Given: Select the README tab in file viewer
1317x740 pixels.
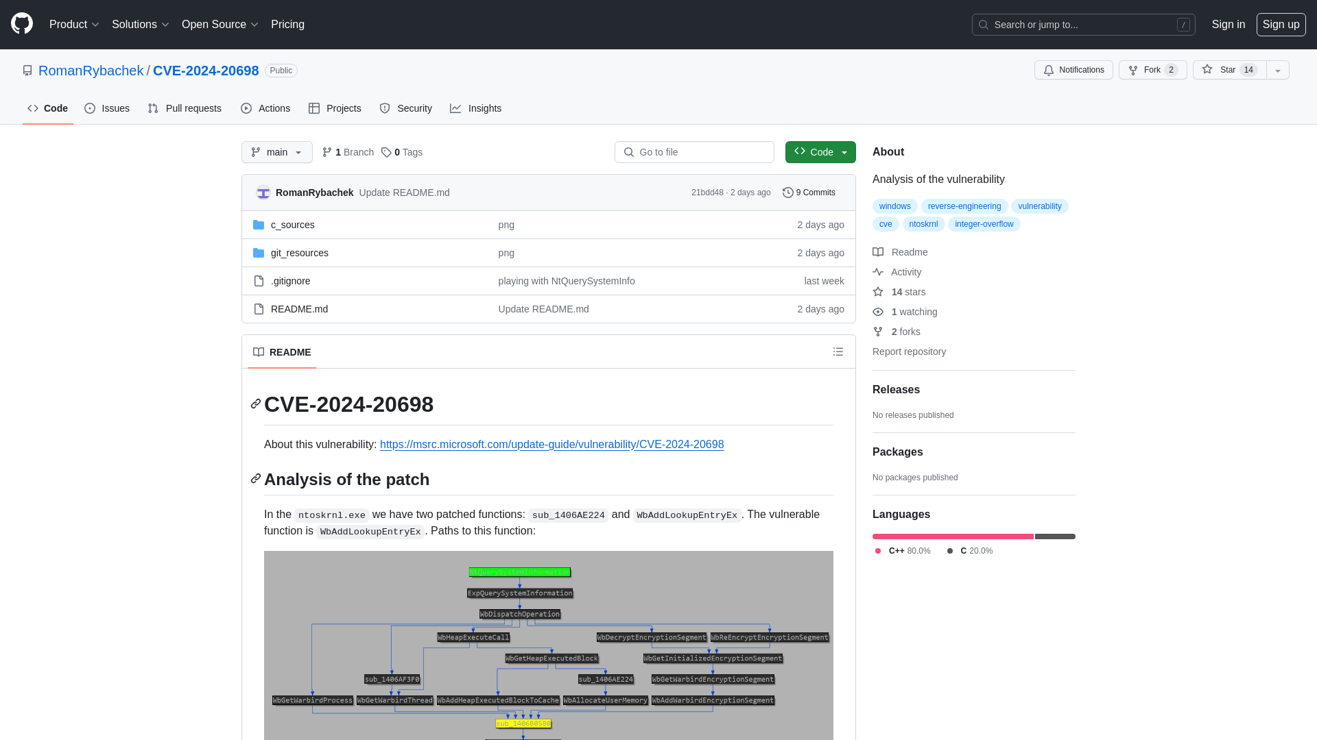Looking at the screenshot, I should [282, 352].
